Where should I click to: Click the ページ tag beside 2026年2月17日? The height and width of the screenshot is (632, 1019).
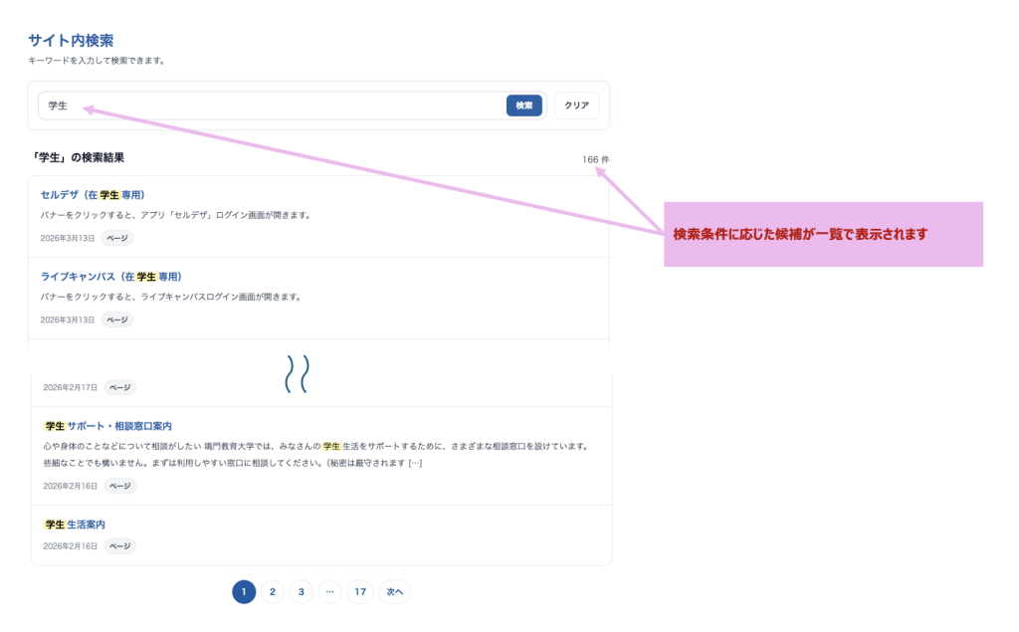(120, 387)
